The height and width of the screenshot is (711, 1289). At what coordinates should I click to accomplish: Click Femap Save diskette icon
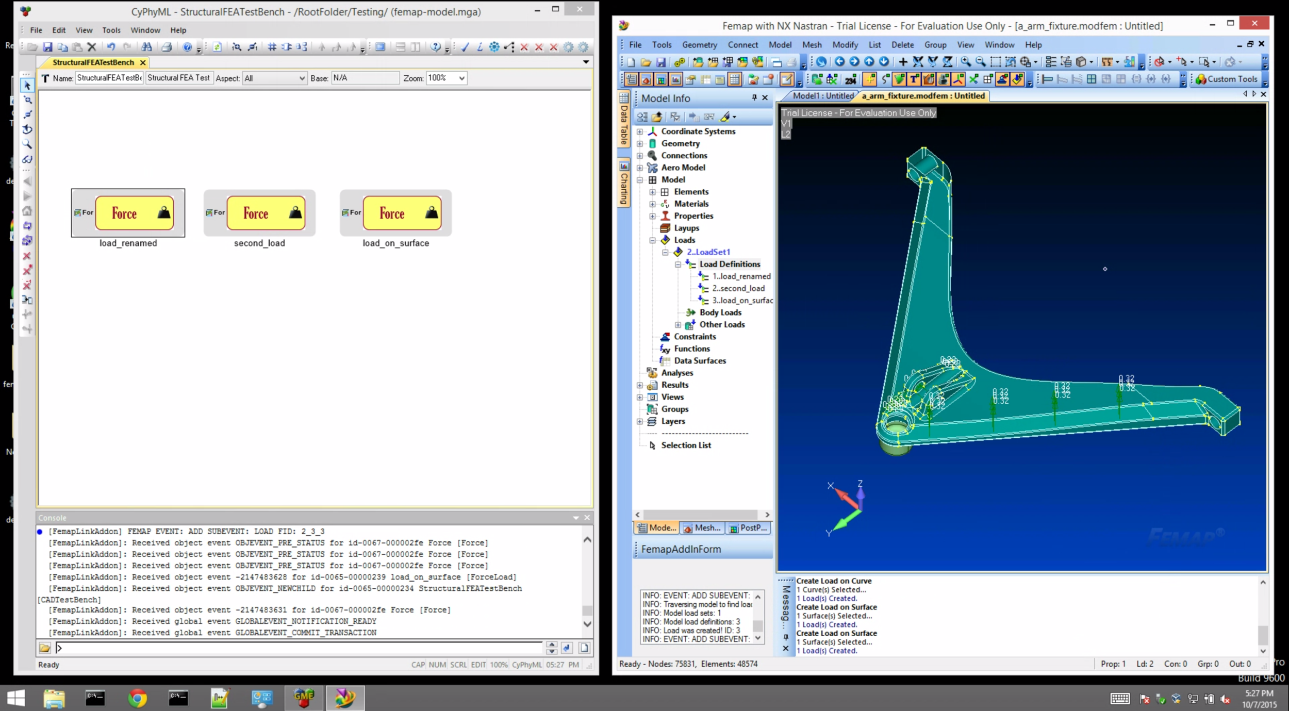pos(661,62)
